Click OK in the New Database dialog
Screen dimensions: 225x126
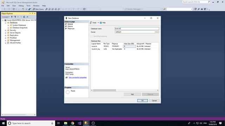[142, 100]
